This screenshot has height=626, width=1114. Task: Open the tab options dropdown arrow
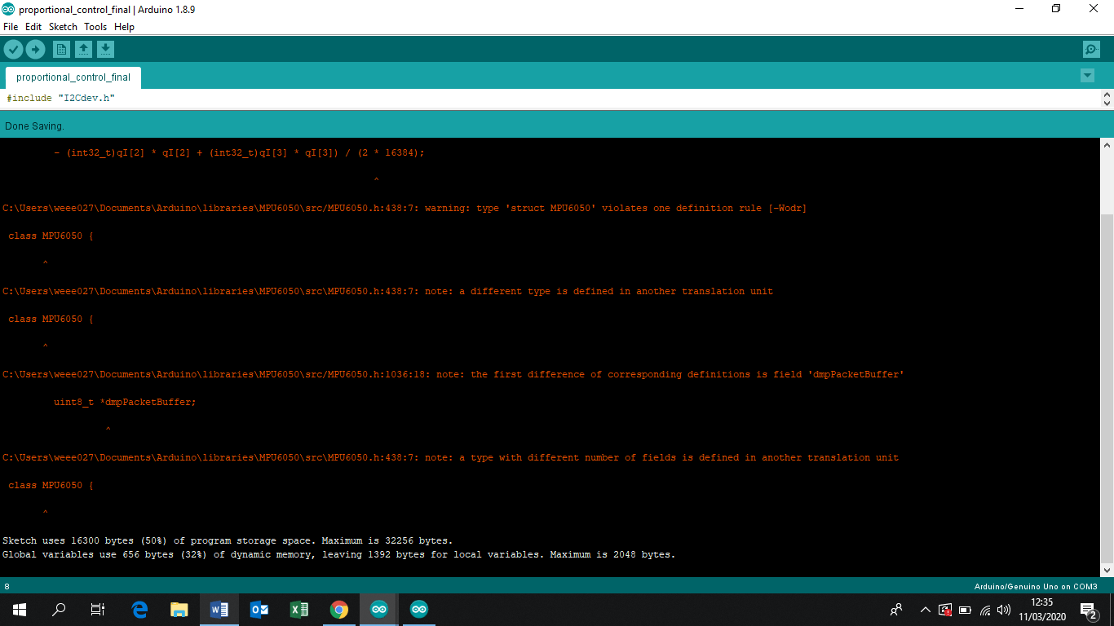[x=1087, y=76]
